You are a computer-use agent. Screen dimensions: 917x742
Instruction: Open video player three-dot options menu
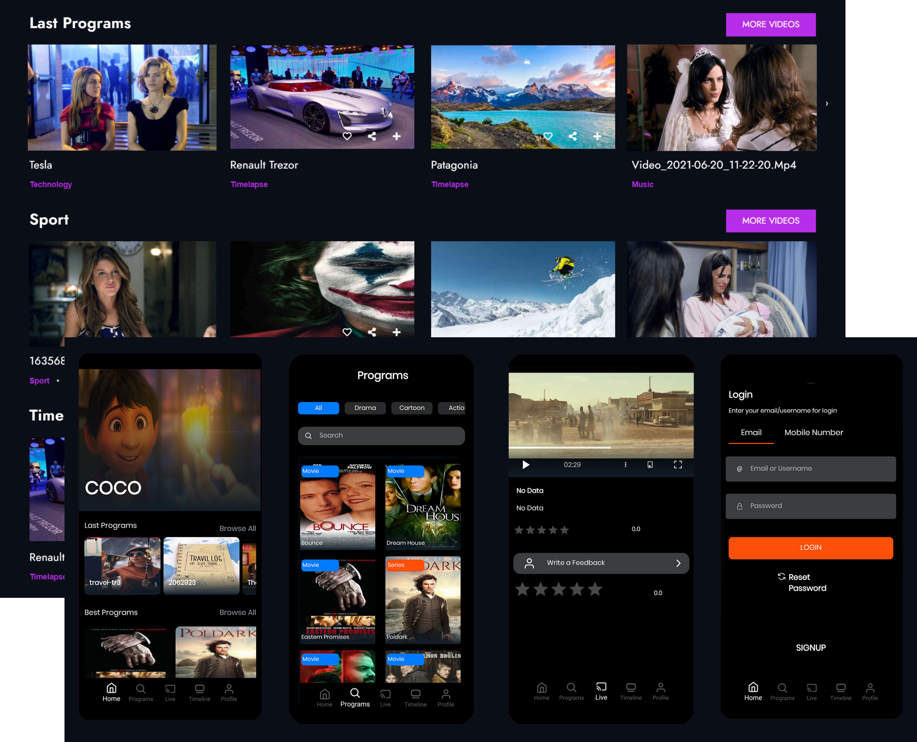pos(625,465)
